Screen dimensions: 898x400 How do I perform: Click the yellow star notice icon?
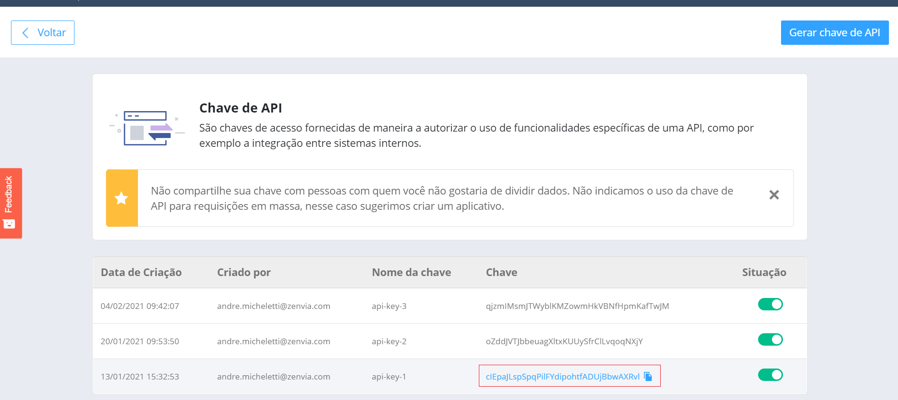pos(122,198)
